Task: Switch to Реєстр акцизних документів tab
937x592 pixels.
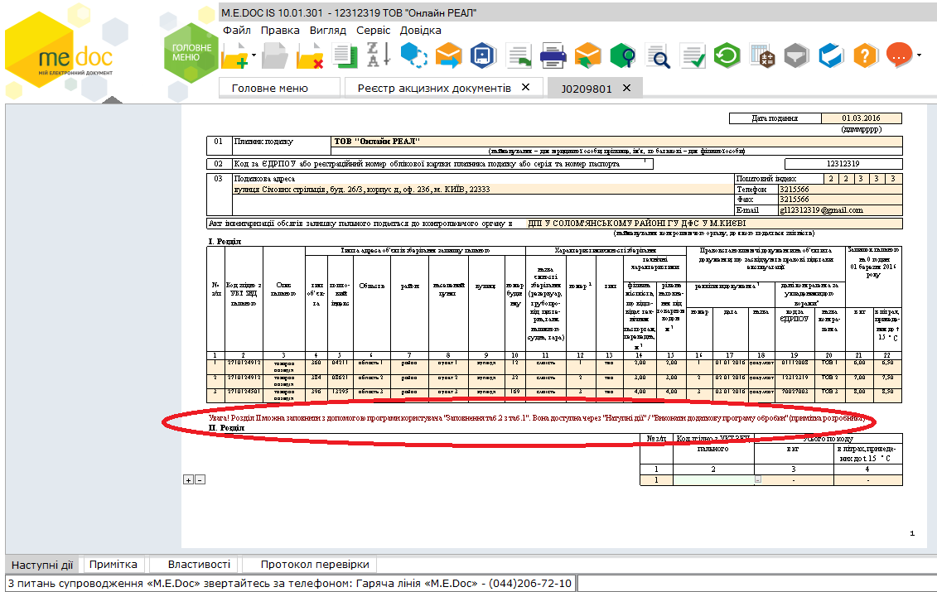Action: point(434,88)
